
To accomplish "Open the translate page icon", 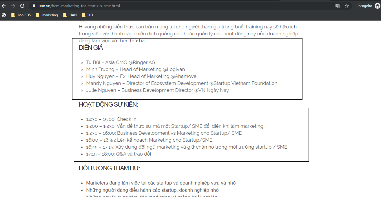I will tap(338, 6).
